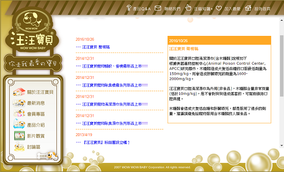
Task: Click the house icon for 設為首頁
Action: pyautogui.click(x=248, y=8)
